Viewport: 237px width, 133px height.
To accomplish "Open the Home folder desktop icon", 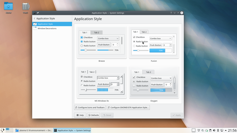I will [x=9, y=8].
